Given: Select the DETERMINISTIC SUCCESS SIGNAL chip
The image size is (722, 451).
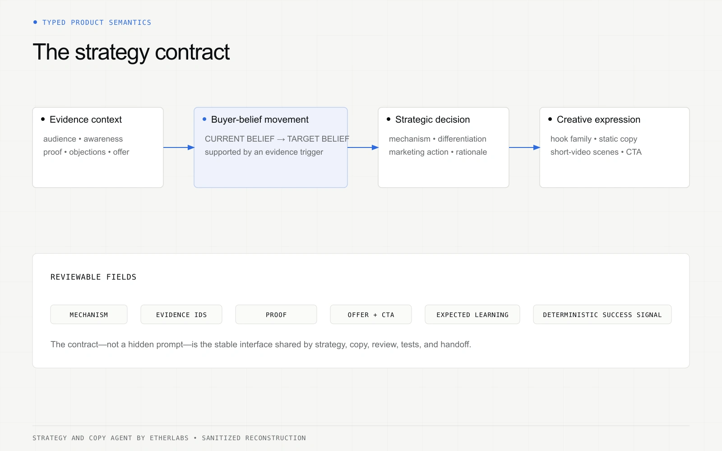Looking at the screenshot, I should pos(602,314).
